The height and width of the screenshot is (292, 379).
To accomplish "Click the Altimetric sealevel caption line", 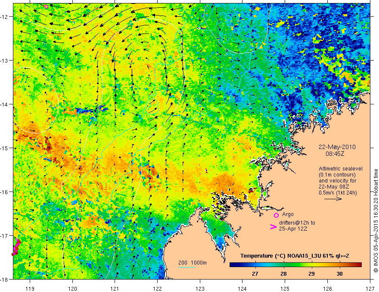I will click(x=341, y=169).
